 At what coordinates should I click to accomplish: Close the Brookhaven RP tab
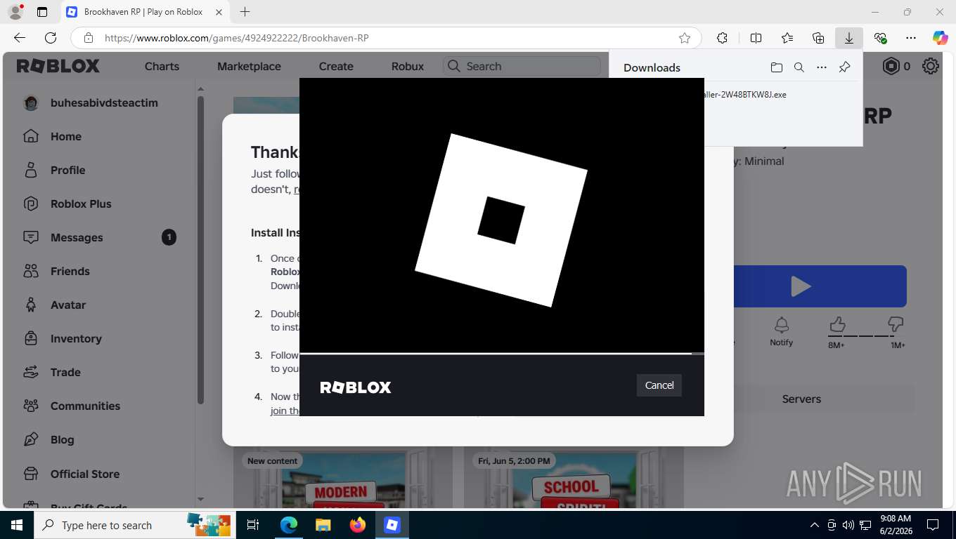point(219,12)
